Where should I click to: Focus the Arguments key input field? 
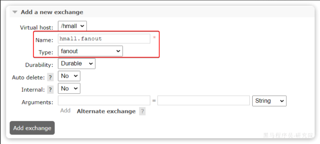[x=104, y=101]
